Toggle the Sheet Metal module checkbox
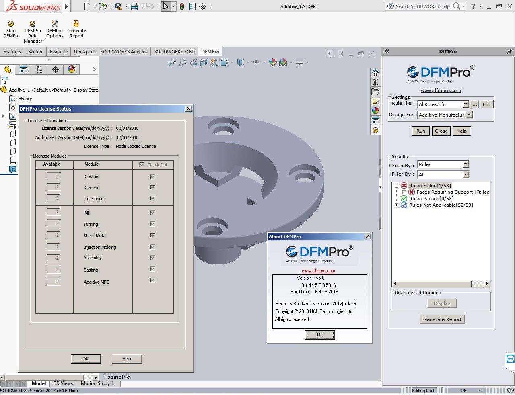The height and width of the screenshot is (395, 515). tap(152, 235)
